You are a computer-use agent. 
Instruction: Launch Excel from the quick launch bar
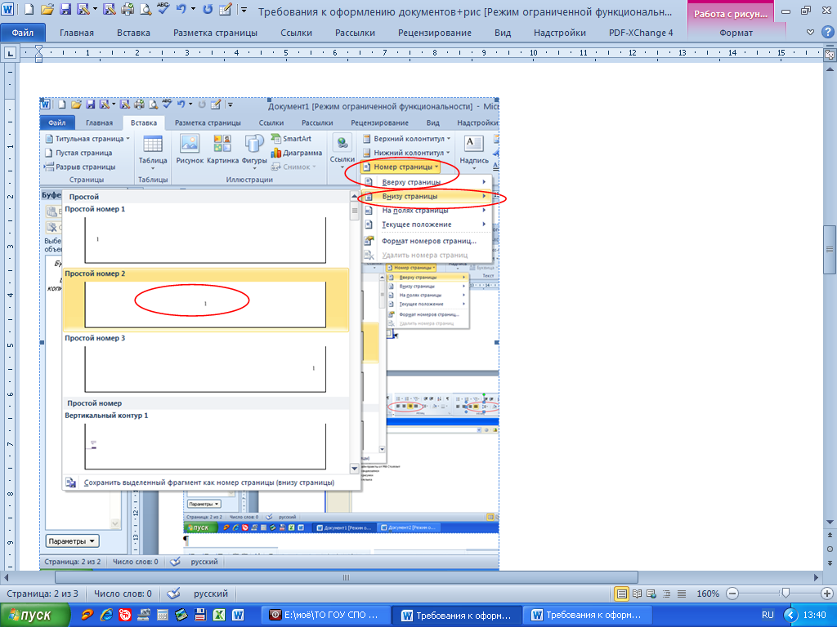[219, 616]
